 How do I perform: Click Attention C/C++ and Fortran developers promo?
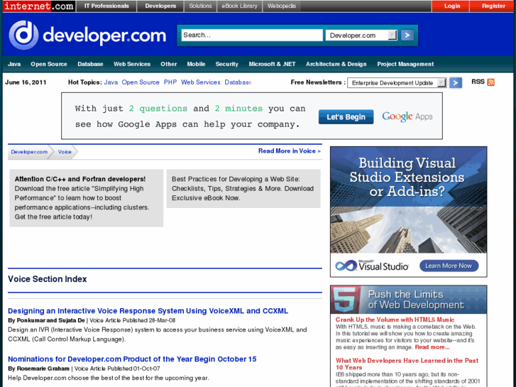coord(86,198)
